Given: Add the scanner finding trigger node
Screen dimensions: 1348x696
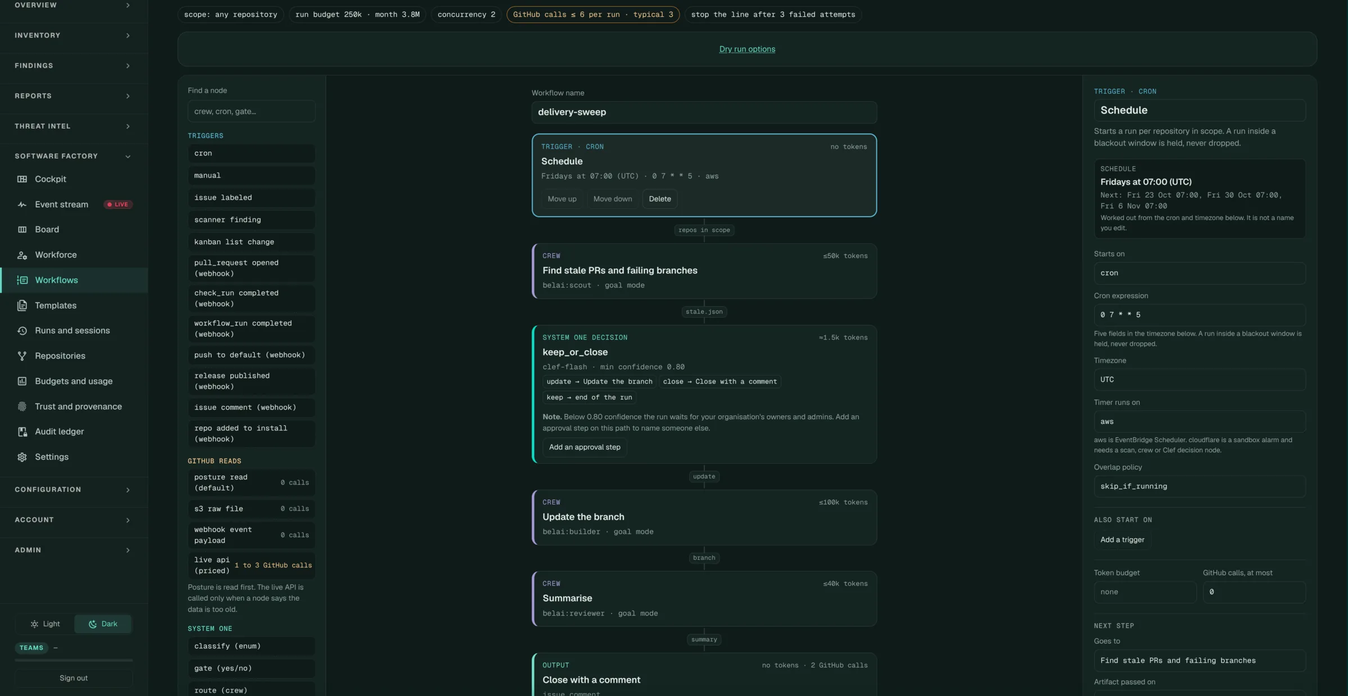Looking at the screenshot, I should tap(251, 220).
